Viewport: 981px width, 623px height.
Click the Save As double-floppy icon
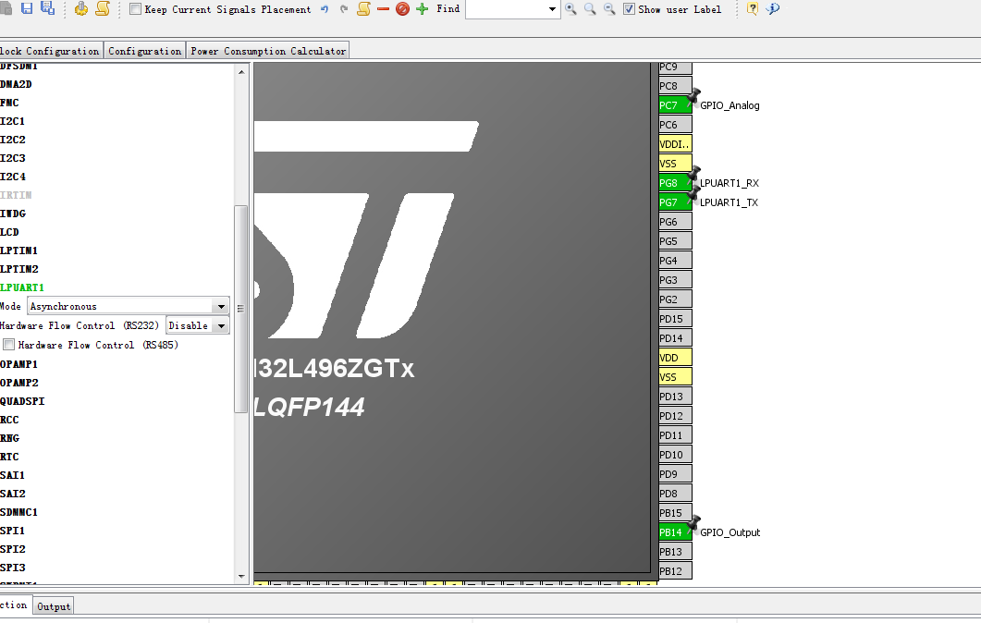pyautogui.click(x=47, y=8)
